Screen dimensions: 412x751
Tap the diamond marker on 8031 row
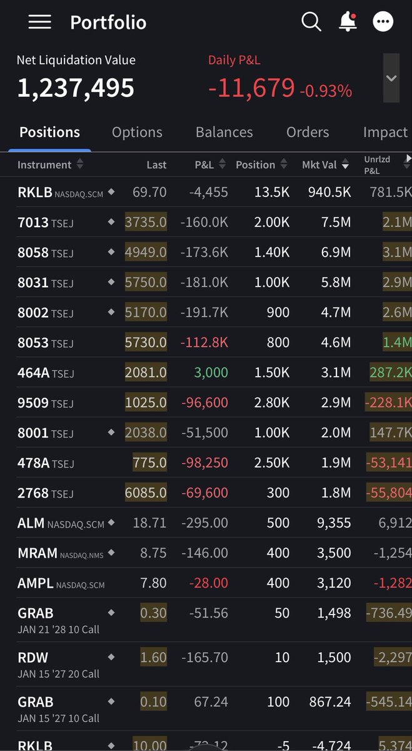pyautogui.click(x=111, y=282)
